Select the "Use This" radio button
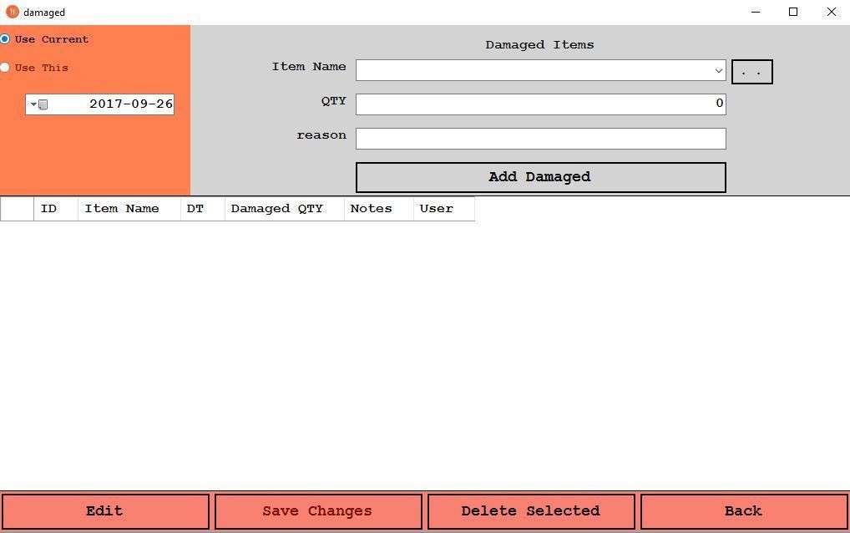The height and width of the screenshot is (533, 850). pos(5,68)
